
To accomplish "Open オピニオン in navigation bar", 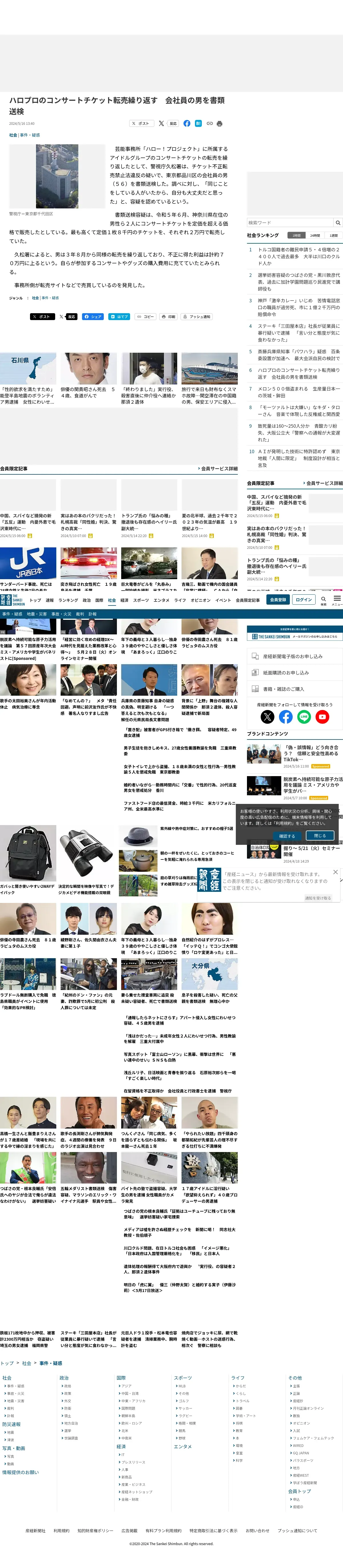I will point(201,600).
